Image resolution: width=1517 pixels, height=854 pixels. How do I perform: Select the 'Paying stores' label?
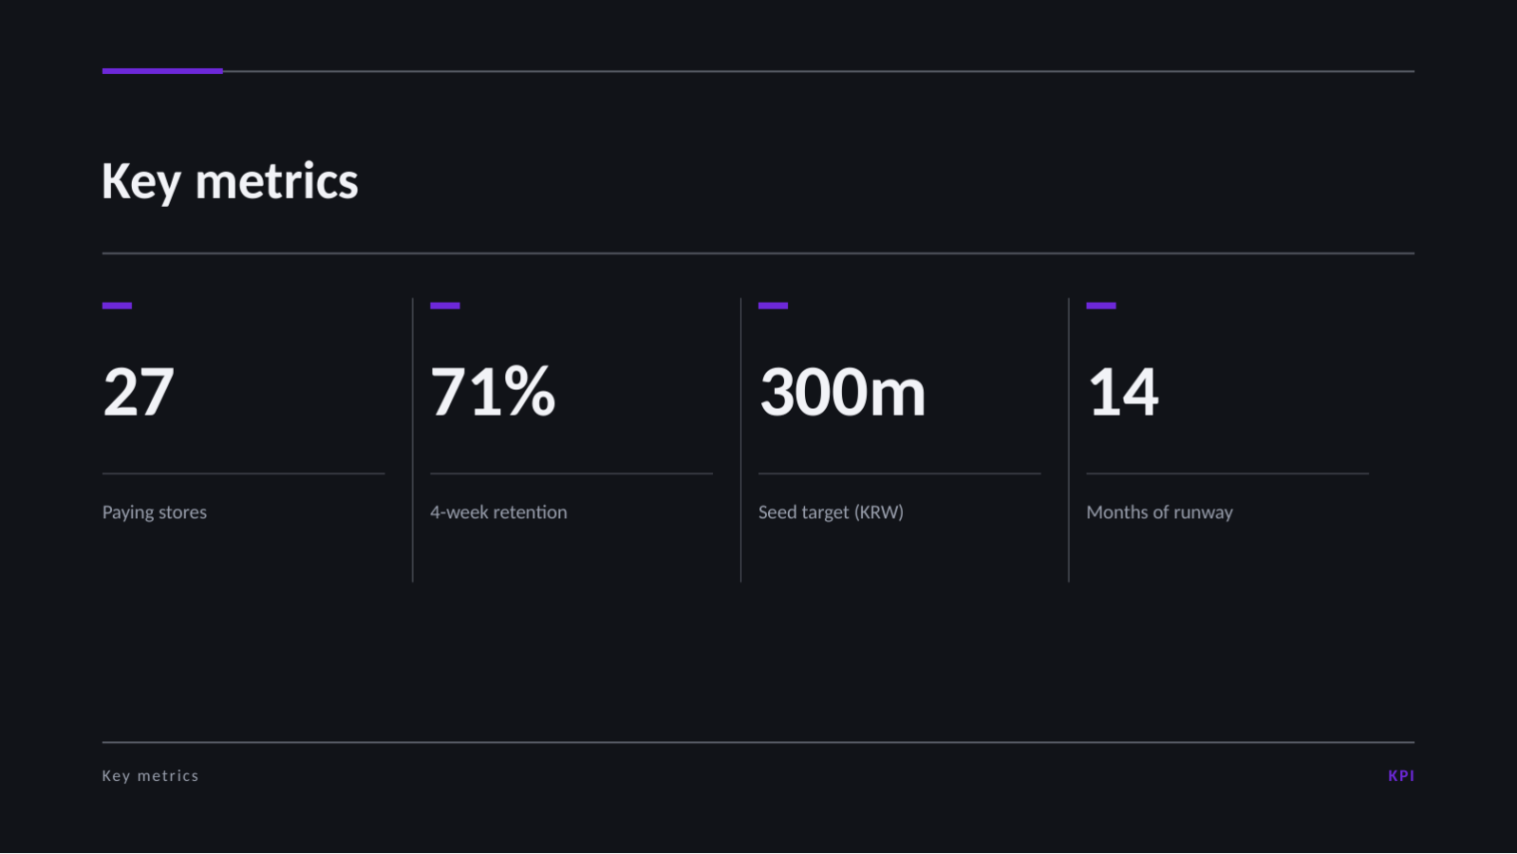coord(155,512)
